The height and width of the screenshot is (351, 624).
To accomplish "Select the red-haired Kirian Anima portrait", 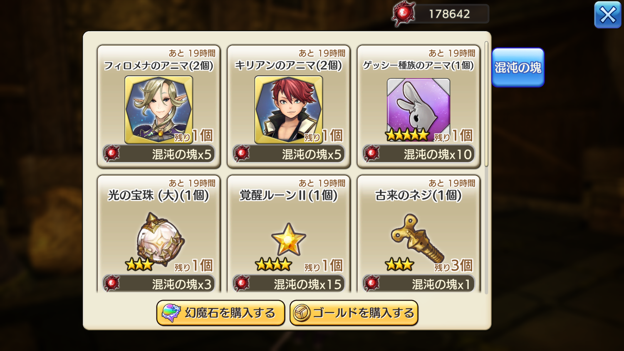I will [x=289, y=110].
